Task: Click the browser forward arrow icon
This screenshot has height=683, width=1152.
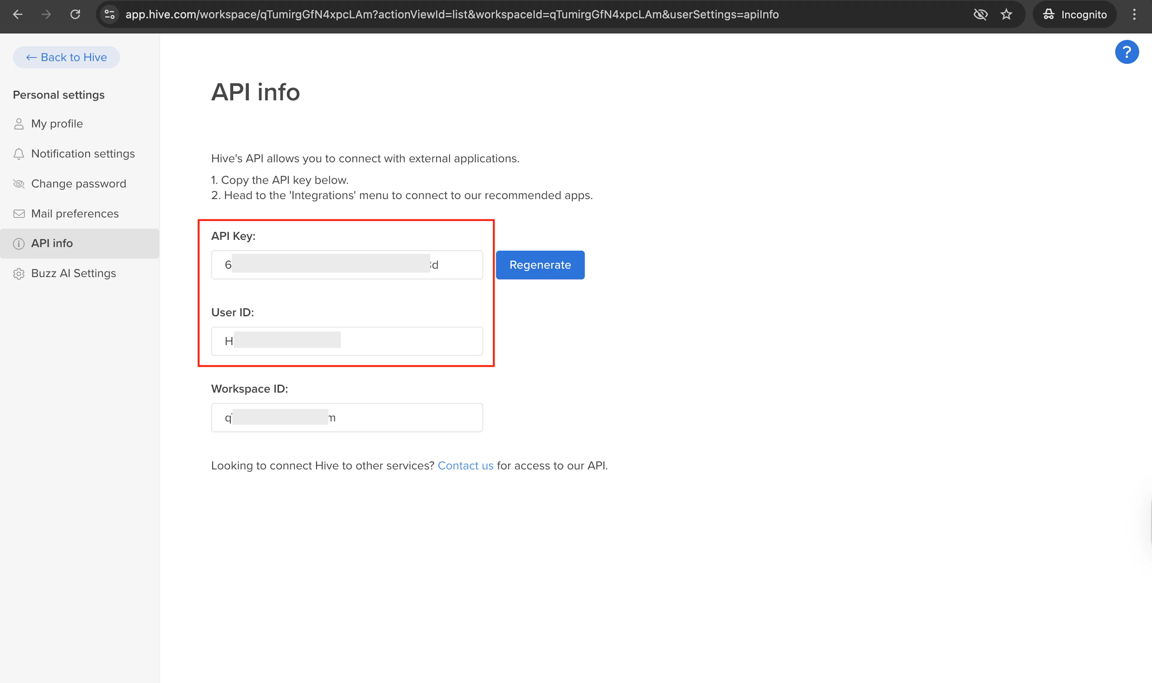Action: (x=46, y=14)
